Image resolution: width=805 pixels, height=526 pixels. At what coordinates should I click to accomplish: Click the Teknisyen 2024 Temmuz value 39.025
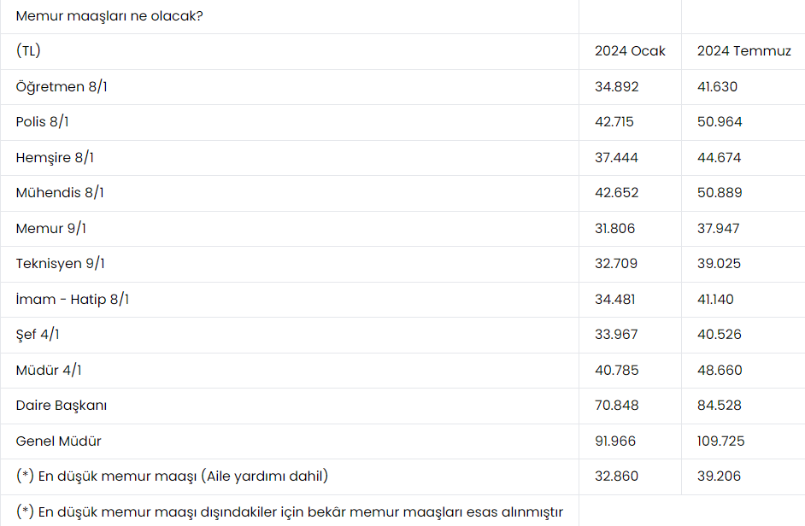[x=719, y=264]
